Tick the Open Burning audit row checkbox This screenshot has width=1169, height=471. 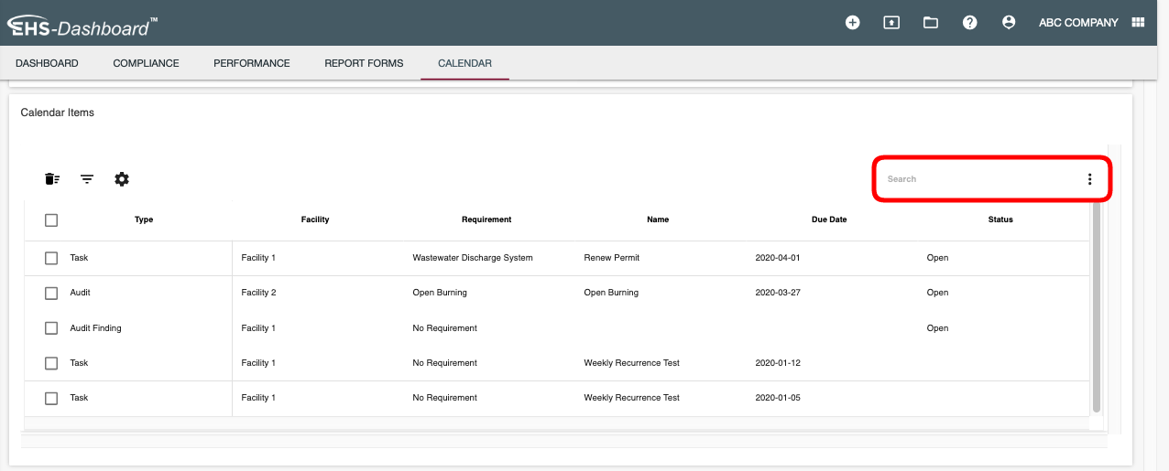pyautogui.click(x=51, y=294)
